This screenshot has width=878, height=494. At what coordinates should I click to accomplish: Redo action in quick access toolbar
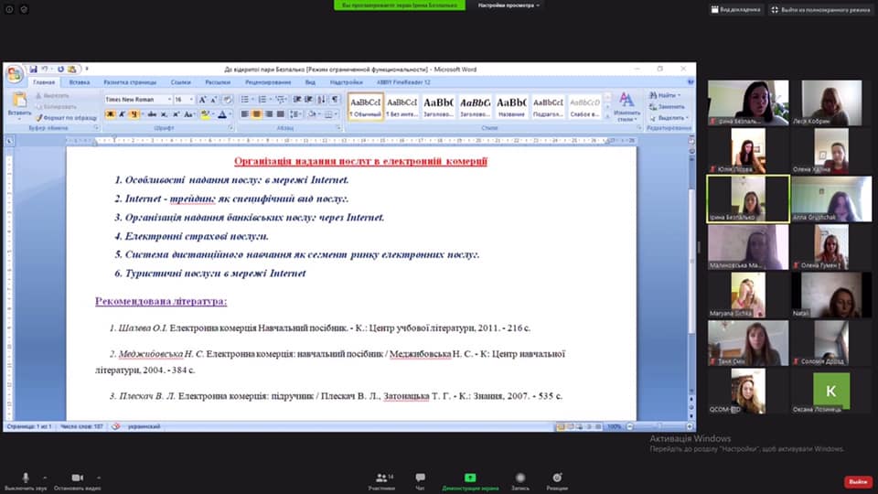60,69
